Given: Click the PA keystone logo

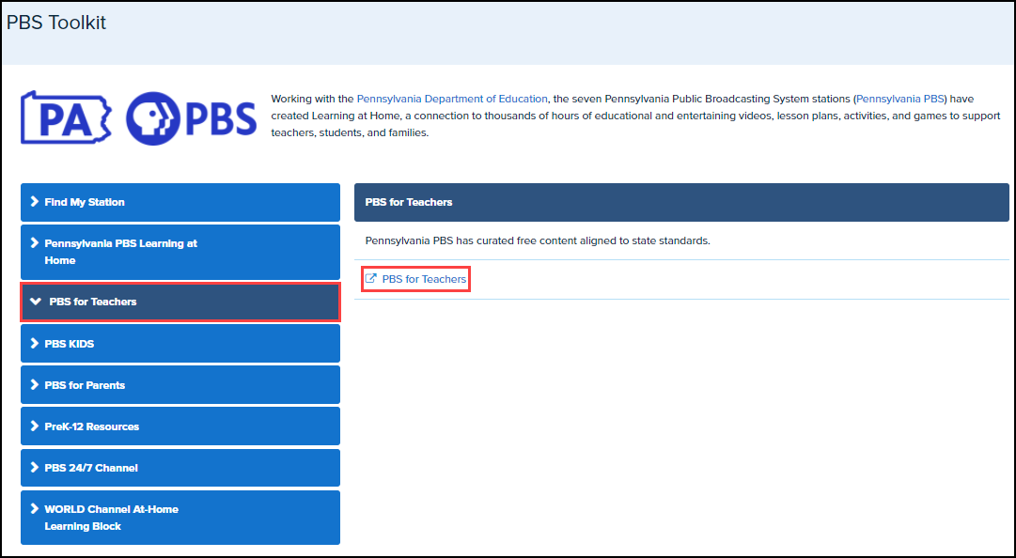Looking at the screenshot, I should pyautogui.click(x=66, y=117).
